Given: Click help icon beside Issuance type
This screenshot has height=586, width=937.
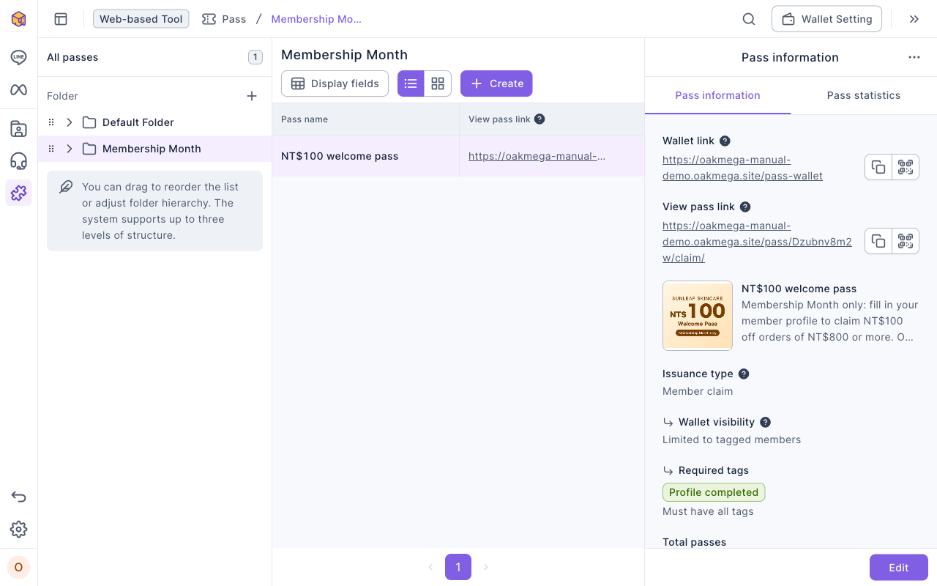Looking at the screenshot, I should (744, 374).
